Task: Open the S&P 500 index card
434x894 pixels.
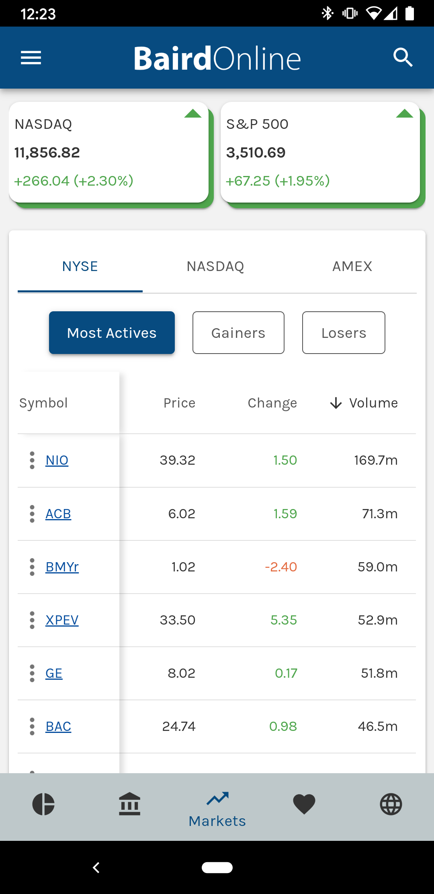Action: (x=320, y=152)
